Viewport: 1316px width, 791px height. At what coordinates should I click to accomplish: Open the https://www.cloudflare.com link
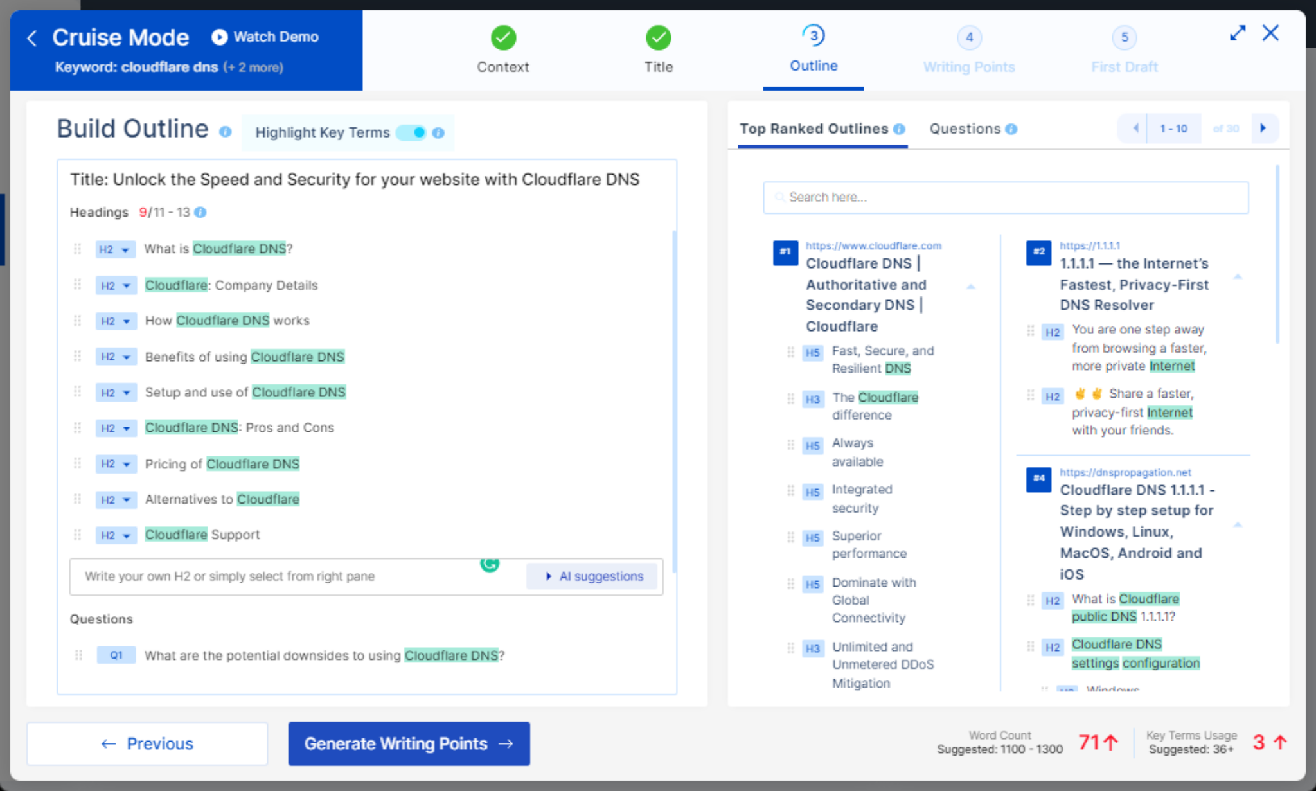tap(873, 245)
